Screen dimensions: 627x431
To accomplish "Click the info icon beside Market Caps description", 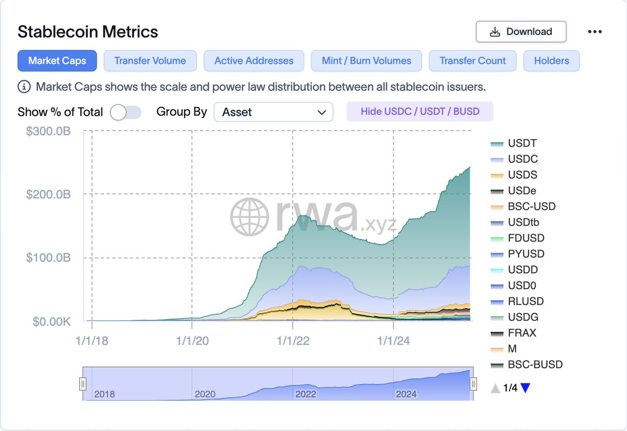I will coord(24,87).
